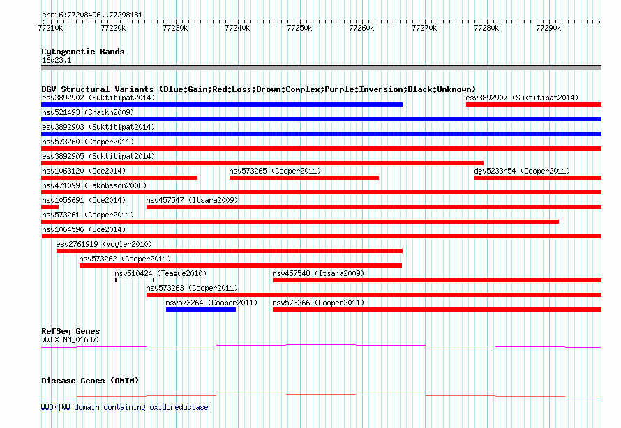Select the 16q23.1 band label

point(57,60)
